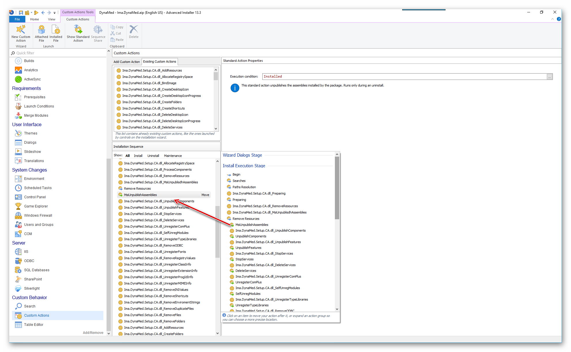Open quick access toolbar customize dropdown
The image size is (571, 352).
[54, 13]
